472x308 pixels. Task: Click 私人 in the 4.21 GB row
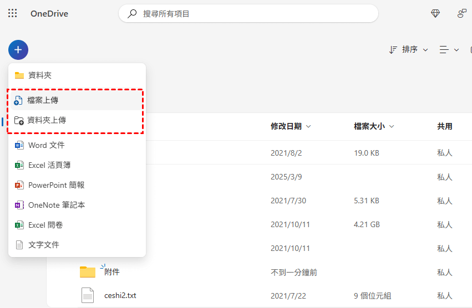(445, 224)
